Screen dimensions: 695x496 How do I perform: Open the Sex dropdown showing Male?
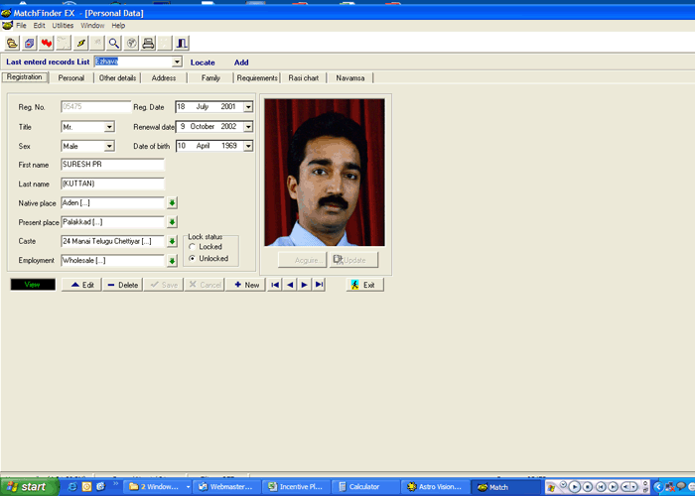point(109,146)
